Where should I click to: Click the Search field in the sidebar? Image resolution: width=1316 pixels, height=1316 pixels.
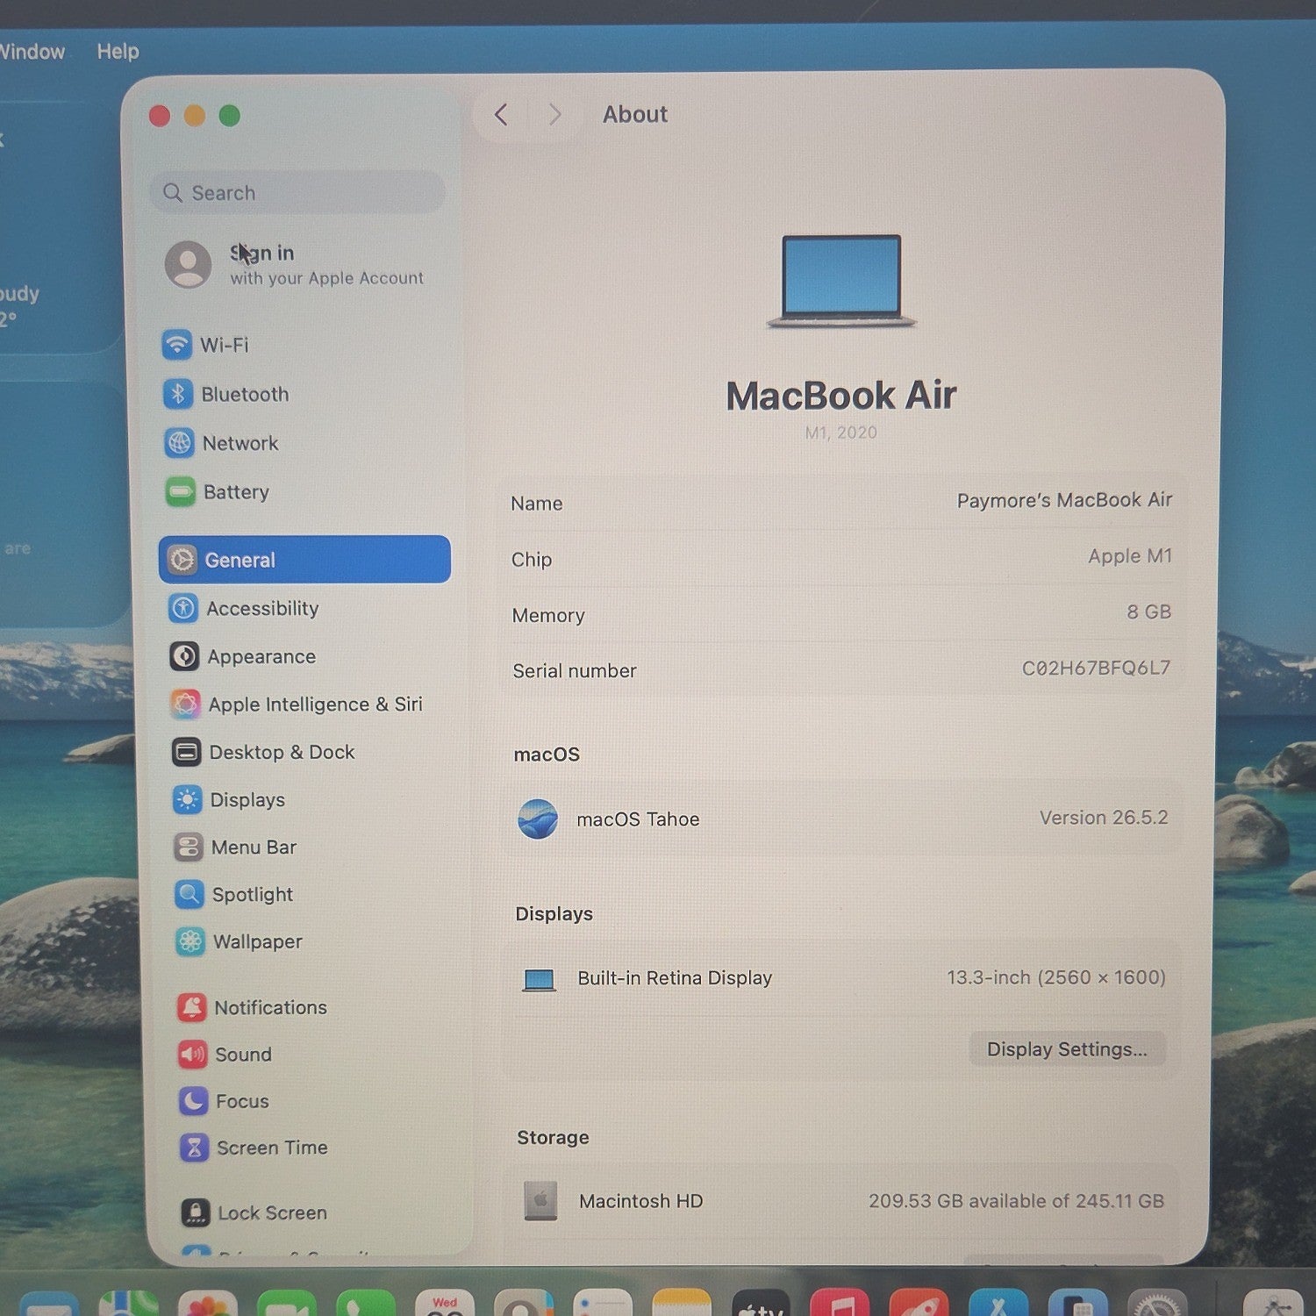tap(298, 192)
